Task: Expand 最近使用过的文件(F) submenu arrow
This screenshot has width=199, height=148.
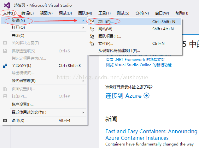Action: (x=83, y=112)
